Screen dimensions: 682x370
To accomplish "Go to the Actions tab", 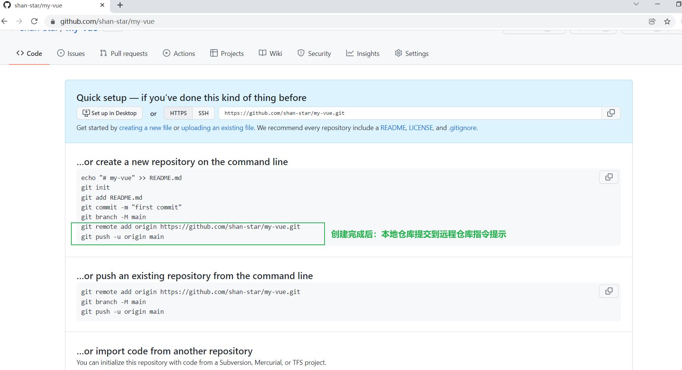I will coord(179,53).
